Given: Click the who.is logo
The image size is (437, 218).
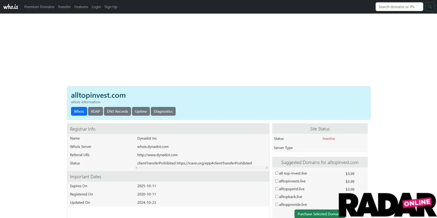Looking at the screenshot, I should pyautogui.click(x=11, y=7).
